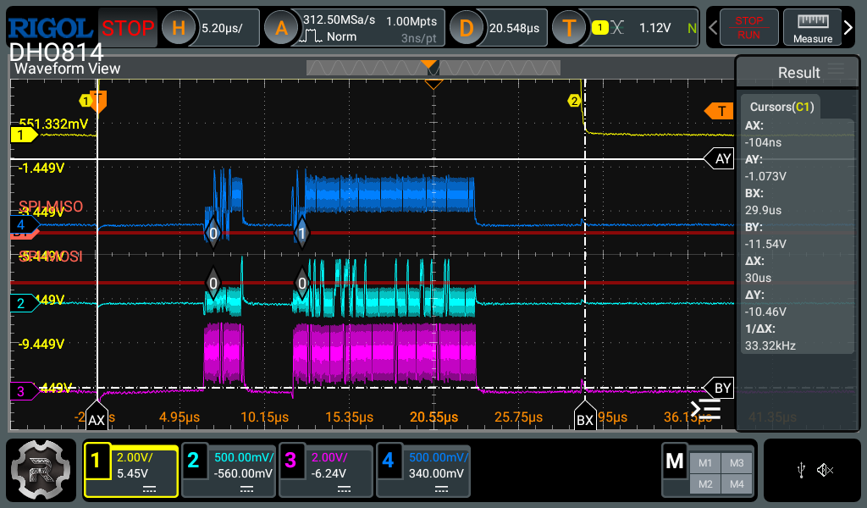
Task: Click MISO decoded packet 1 marker
Action: pyautogui.click(x=302, y=234)
